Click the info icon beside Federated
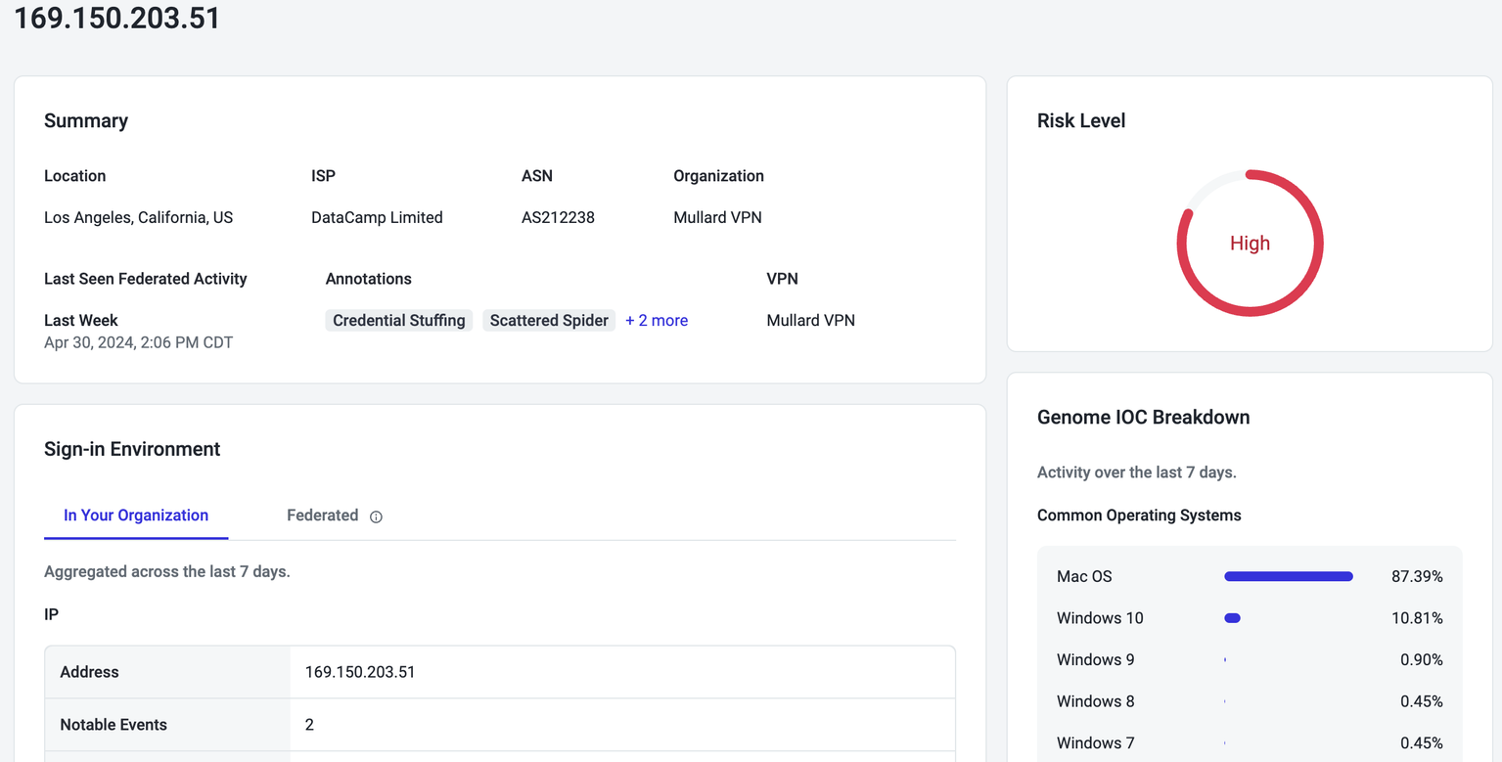 click(376, 516)
